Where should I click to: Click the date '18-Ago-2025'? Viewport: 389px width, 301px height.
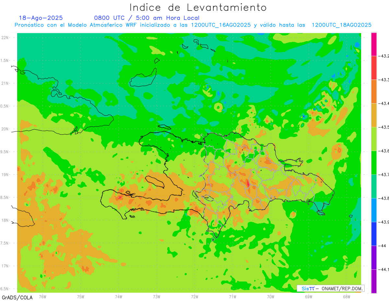(x=41, y=18)
